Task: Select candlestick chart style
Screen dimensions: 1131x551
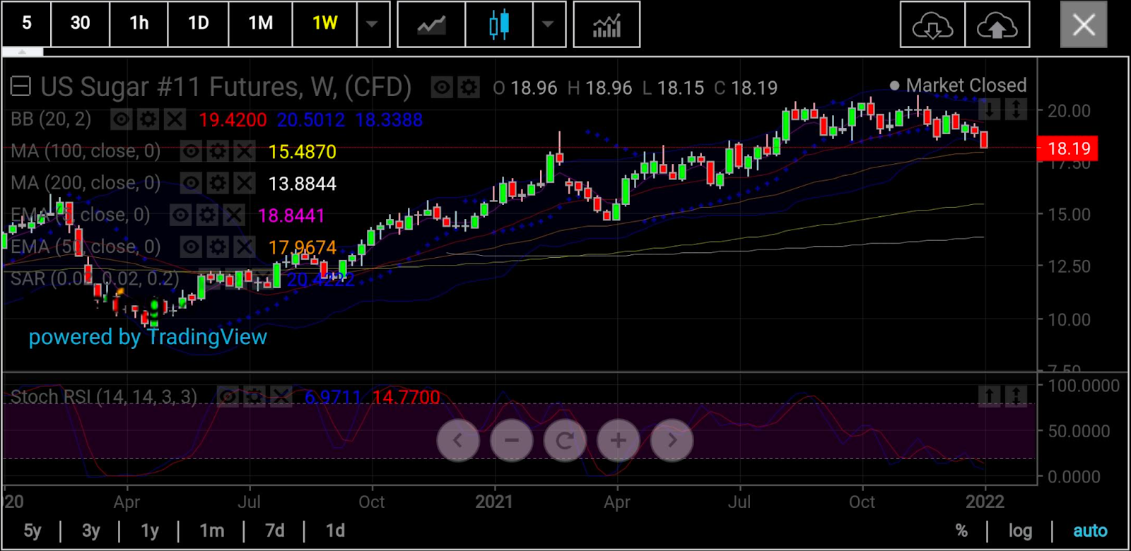Action: [499, 25]
